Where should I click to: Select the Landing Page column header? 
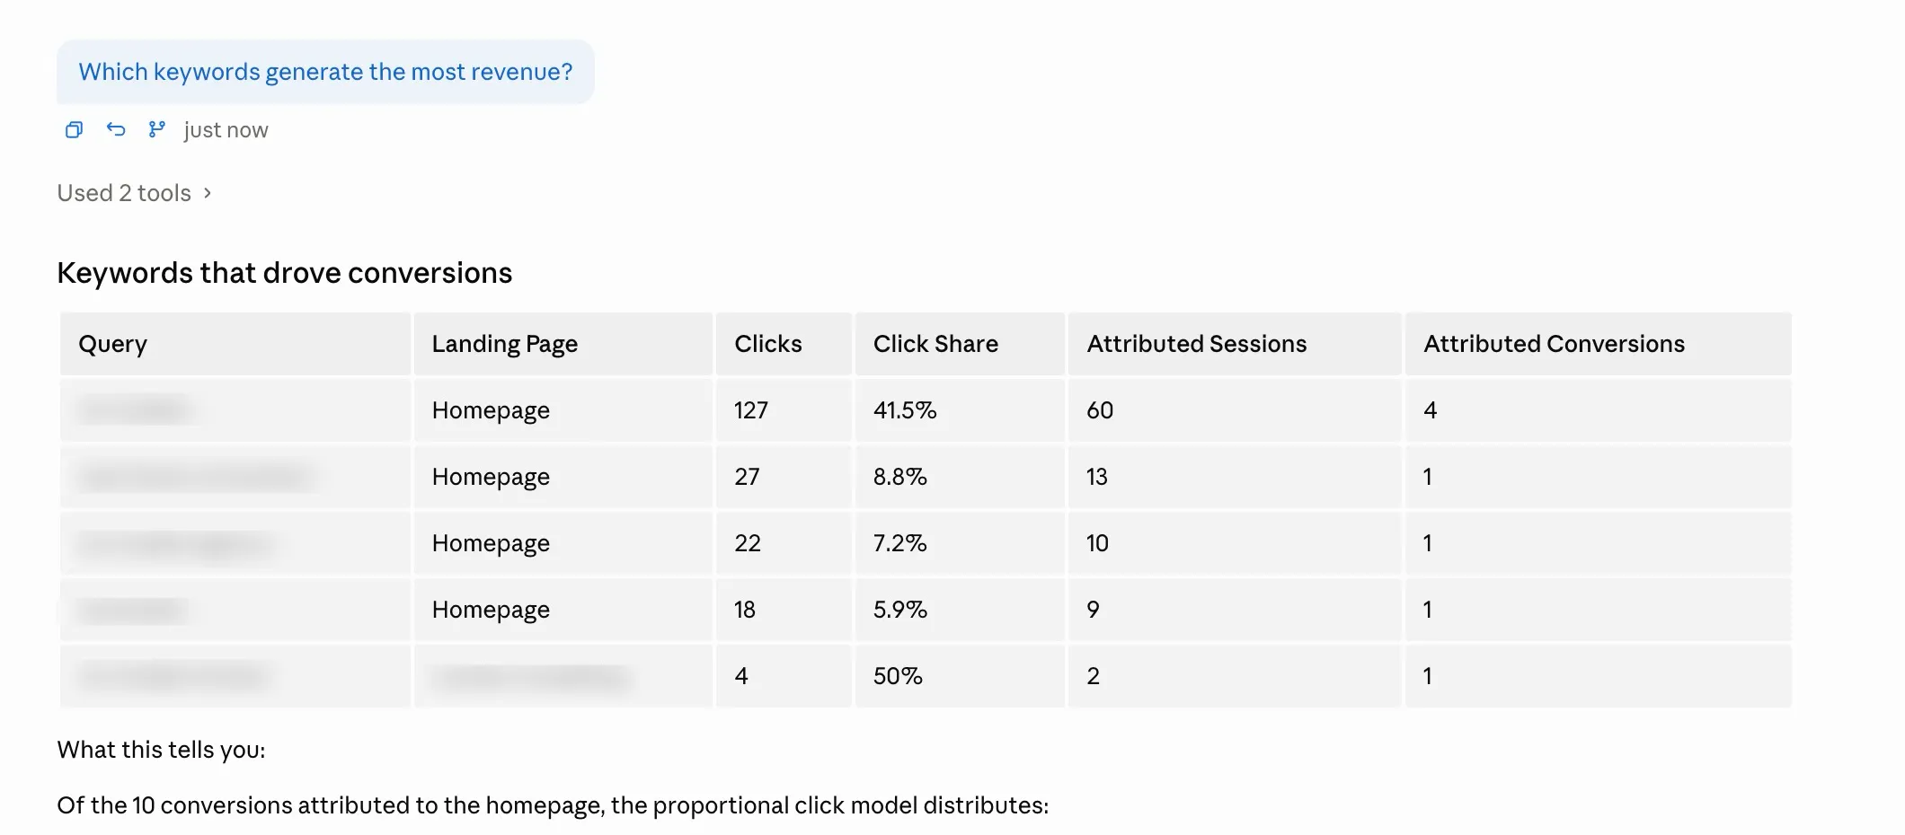[x=504, y=344]
